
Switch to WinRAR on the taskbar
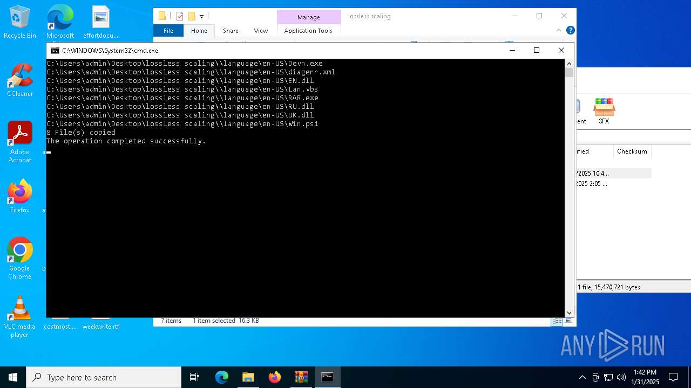[x=301, y=377]
